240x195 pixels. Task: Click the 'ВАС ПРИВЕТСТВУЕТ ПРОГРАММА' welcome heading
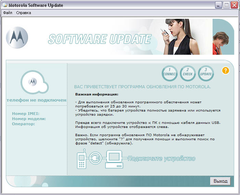[143, 87]
